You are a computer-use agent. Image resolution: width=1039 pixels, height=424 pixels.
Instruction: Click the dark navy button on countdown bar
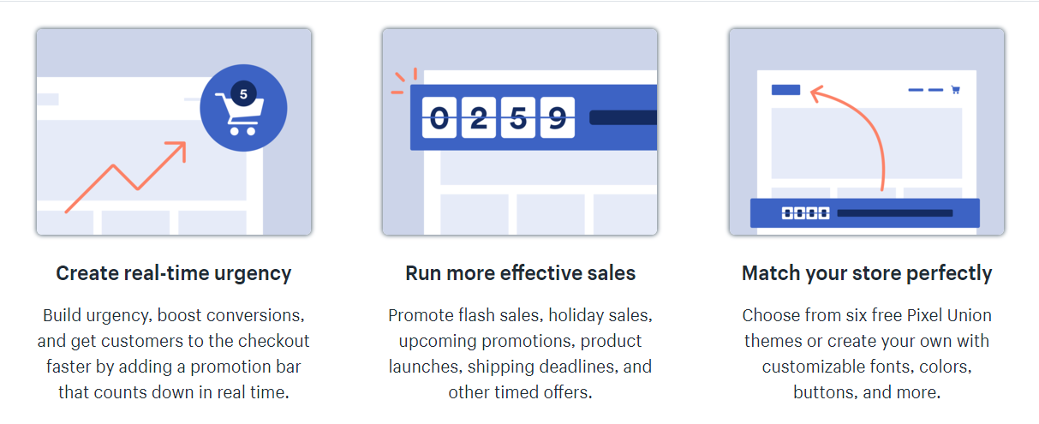(623, 117)
